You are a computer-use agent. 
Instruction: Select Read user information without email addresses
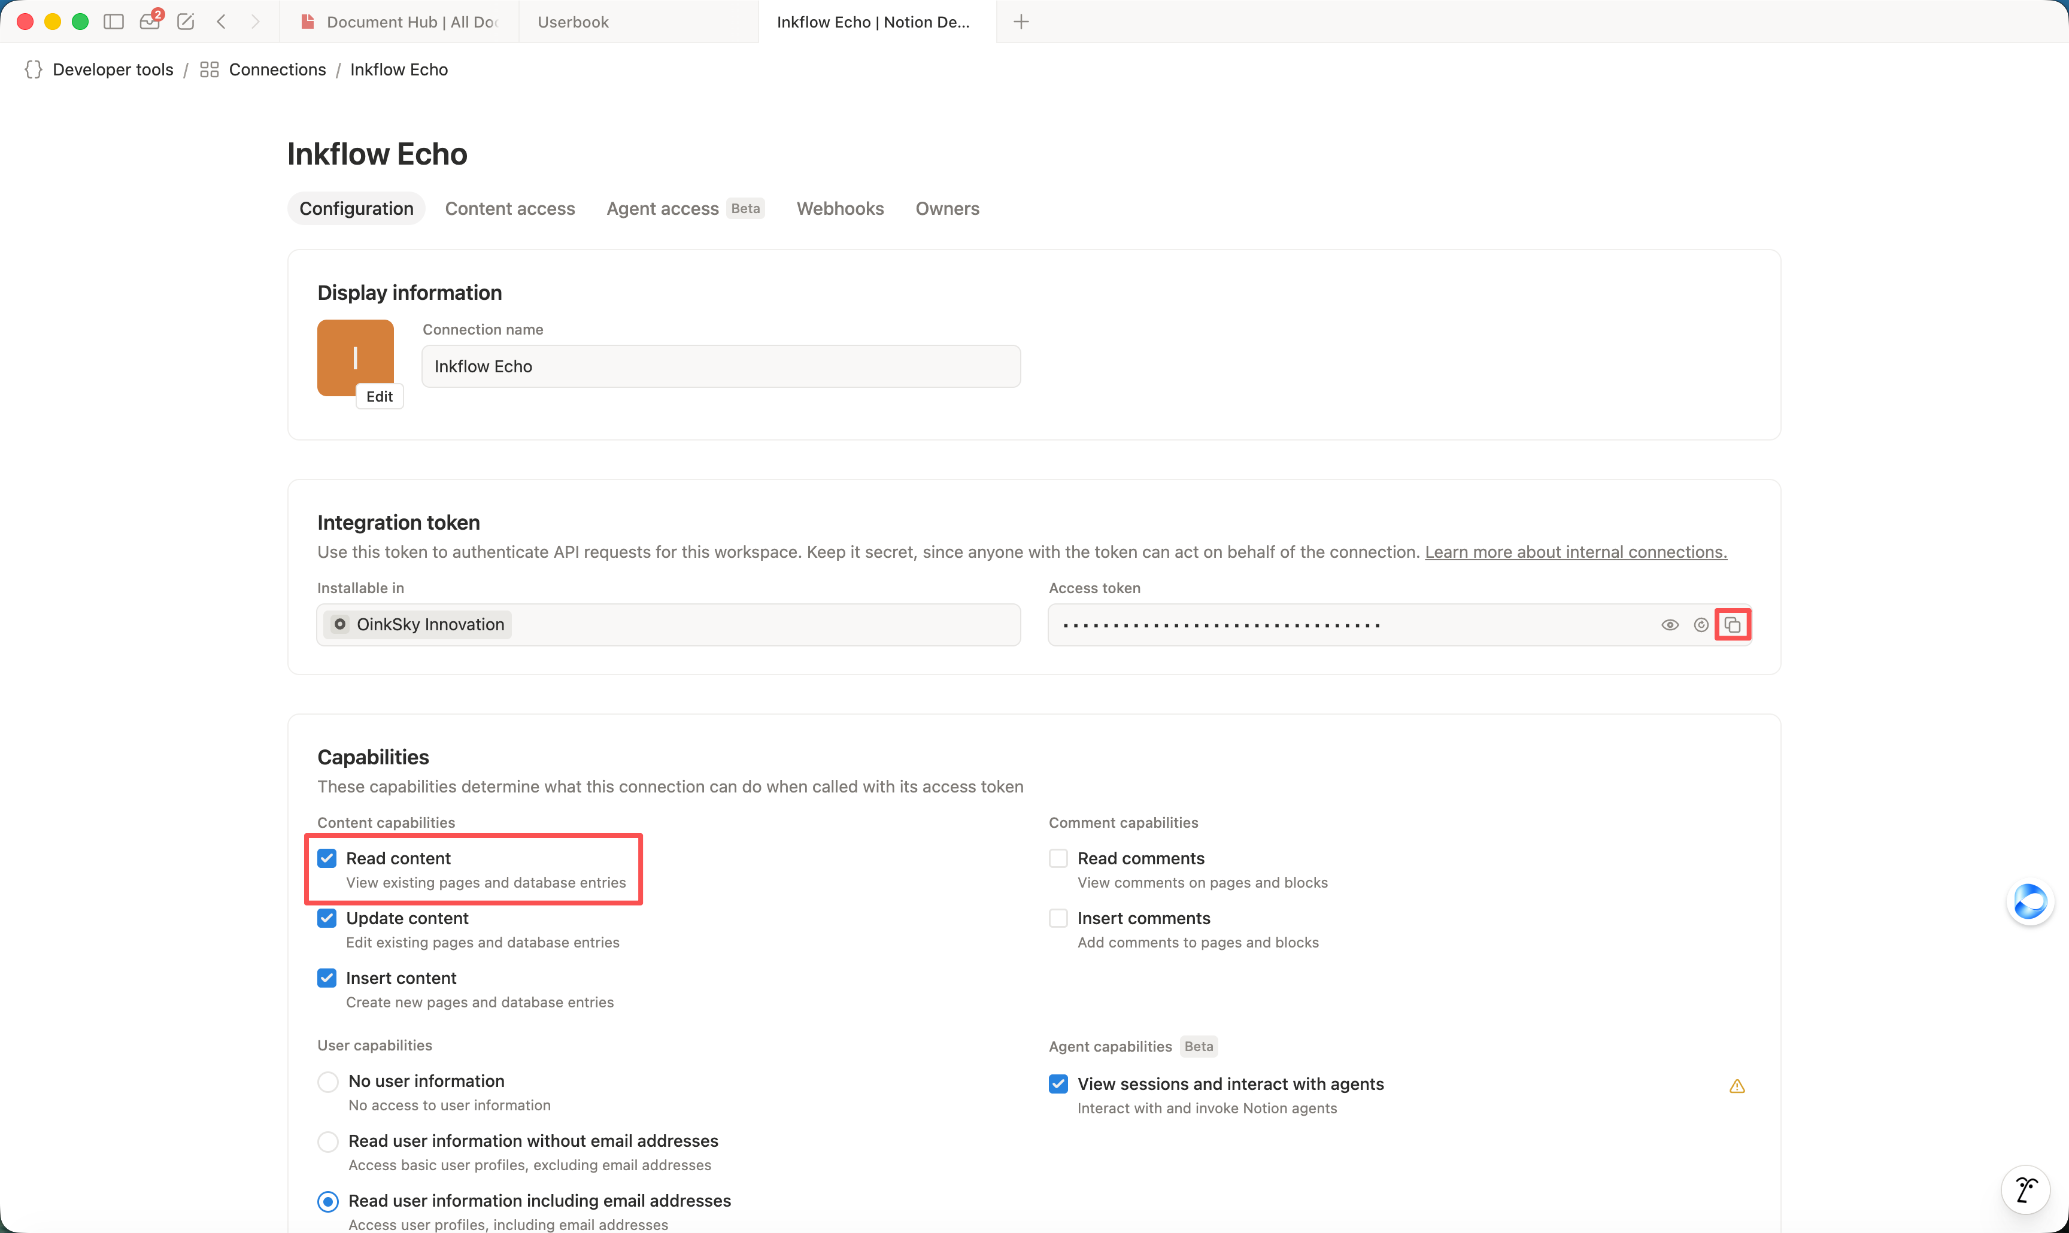coord(328,1141)
